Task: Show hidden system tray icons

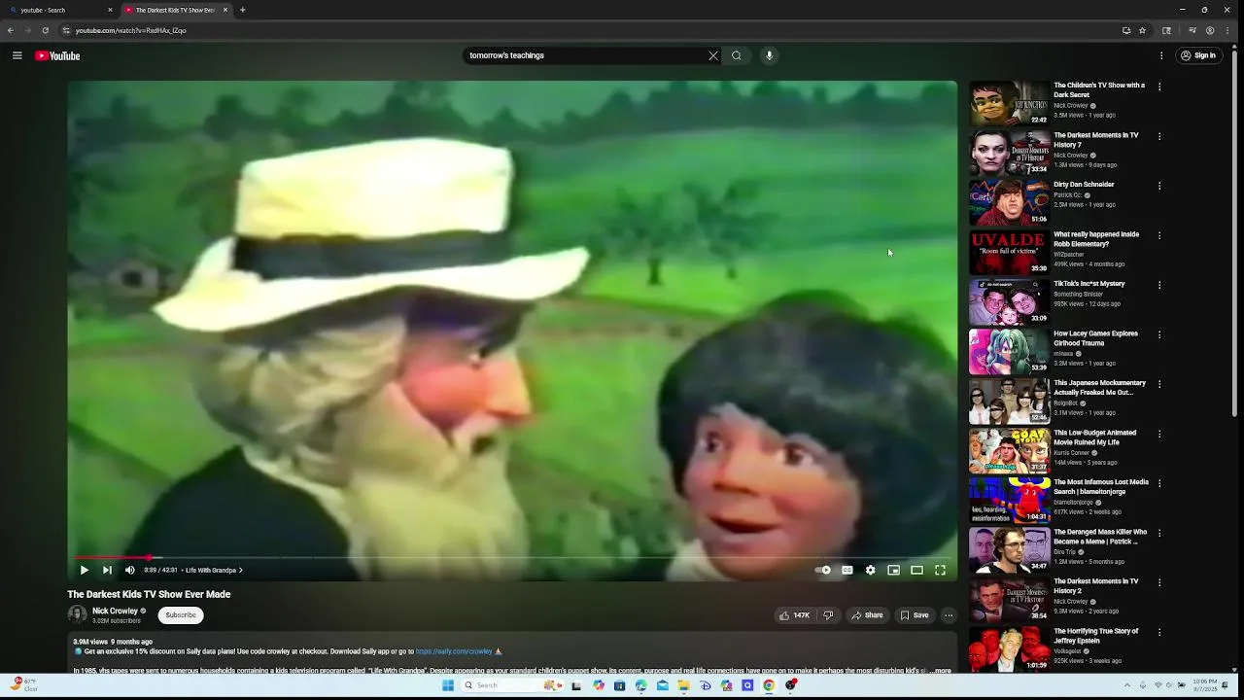Action: 1128,685
